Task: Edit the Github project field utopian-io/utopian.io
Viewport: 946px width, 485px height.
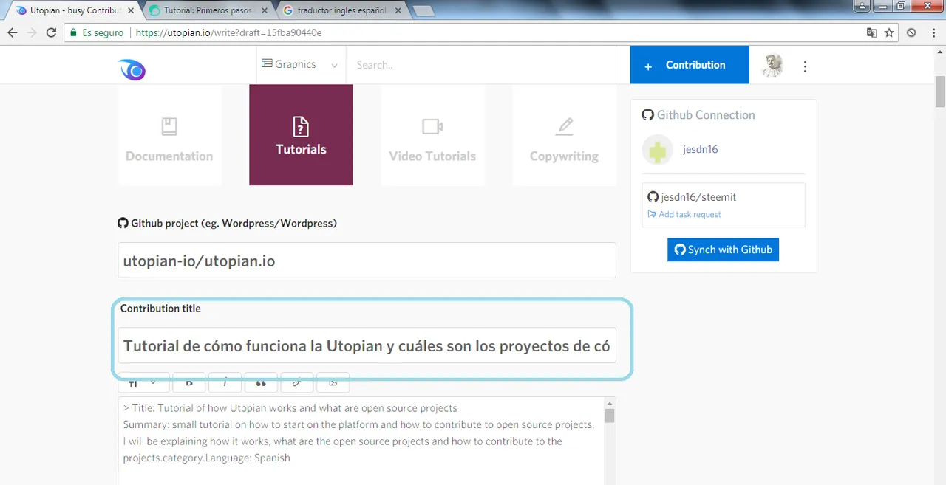Action: coord(367,261)
